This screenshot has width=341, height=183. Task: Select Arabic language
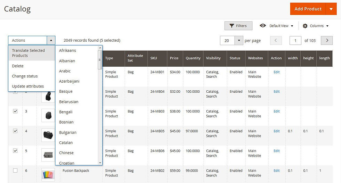(65, 71)
